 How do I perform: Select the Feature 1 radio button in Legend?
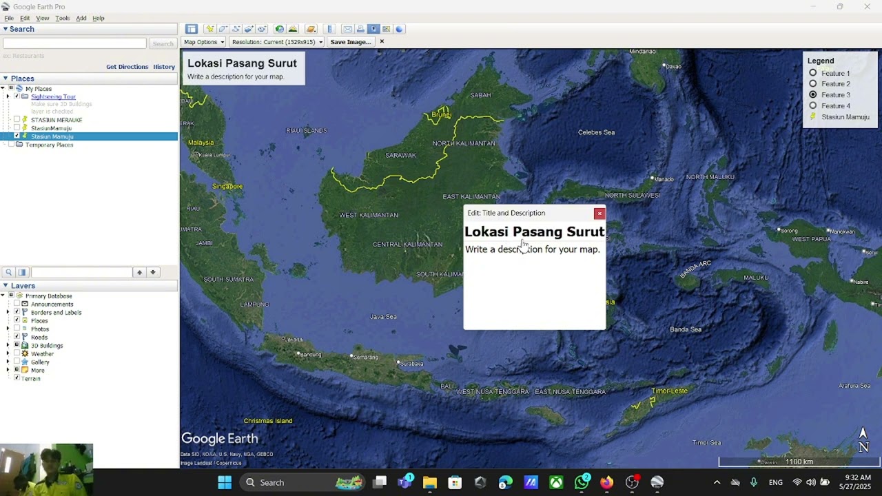(813, 73)
